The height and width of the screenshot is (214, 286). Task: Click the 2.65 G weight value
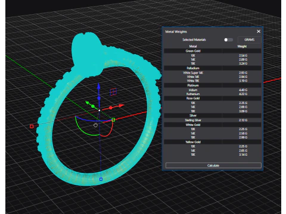pyautogui.click(x=243, y=150)
